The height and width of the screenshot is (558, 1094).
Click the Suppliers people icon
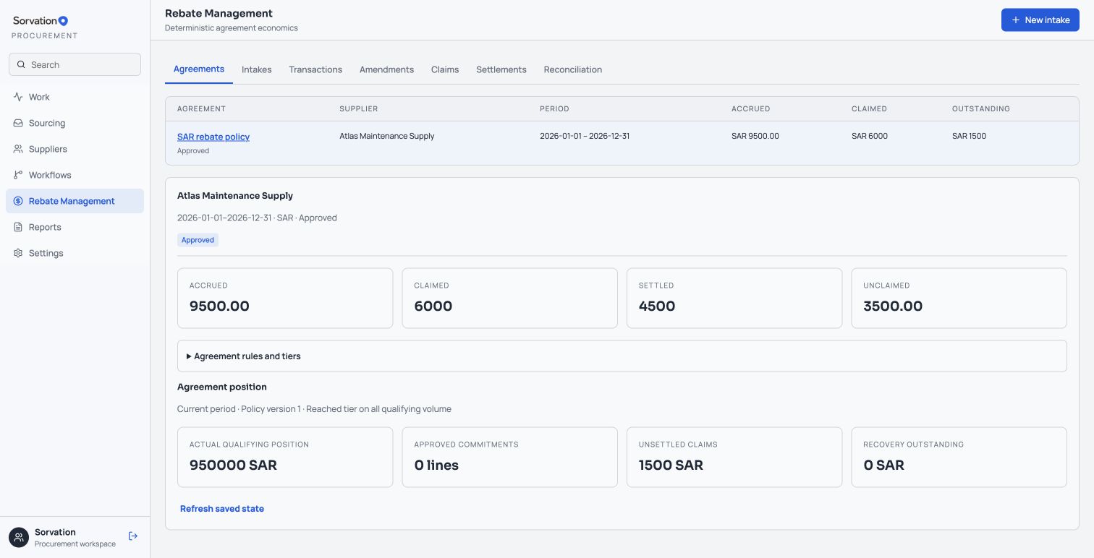point(18,149)
